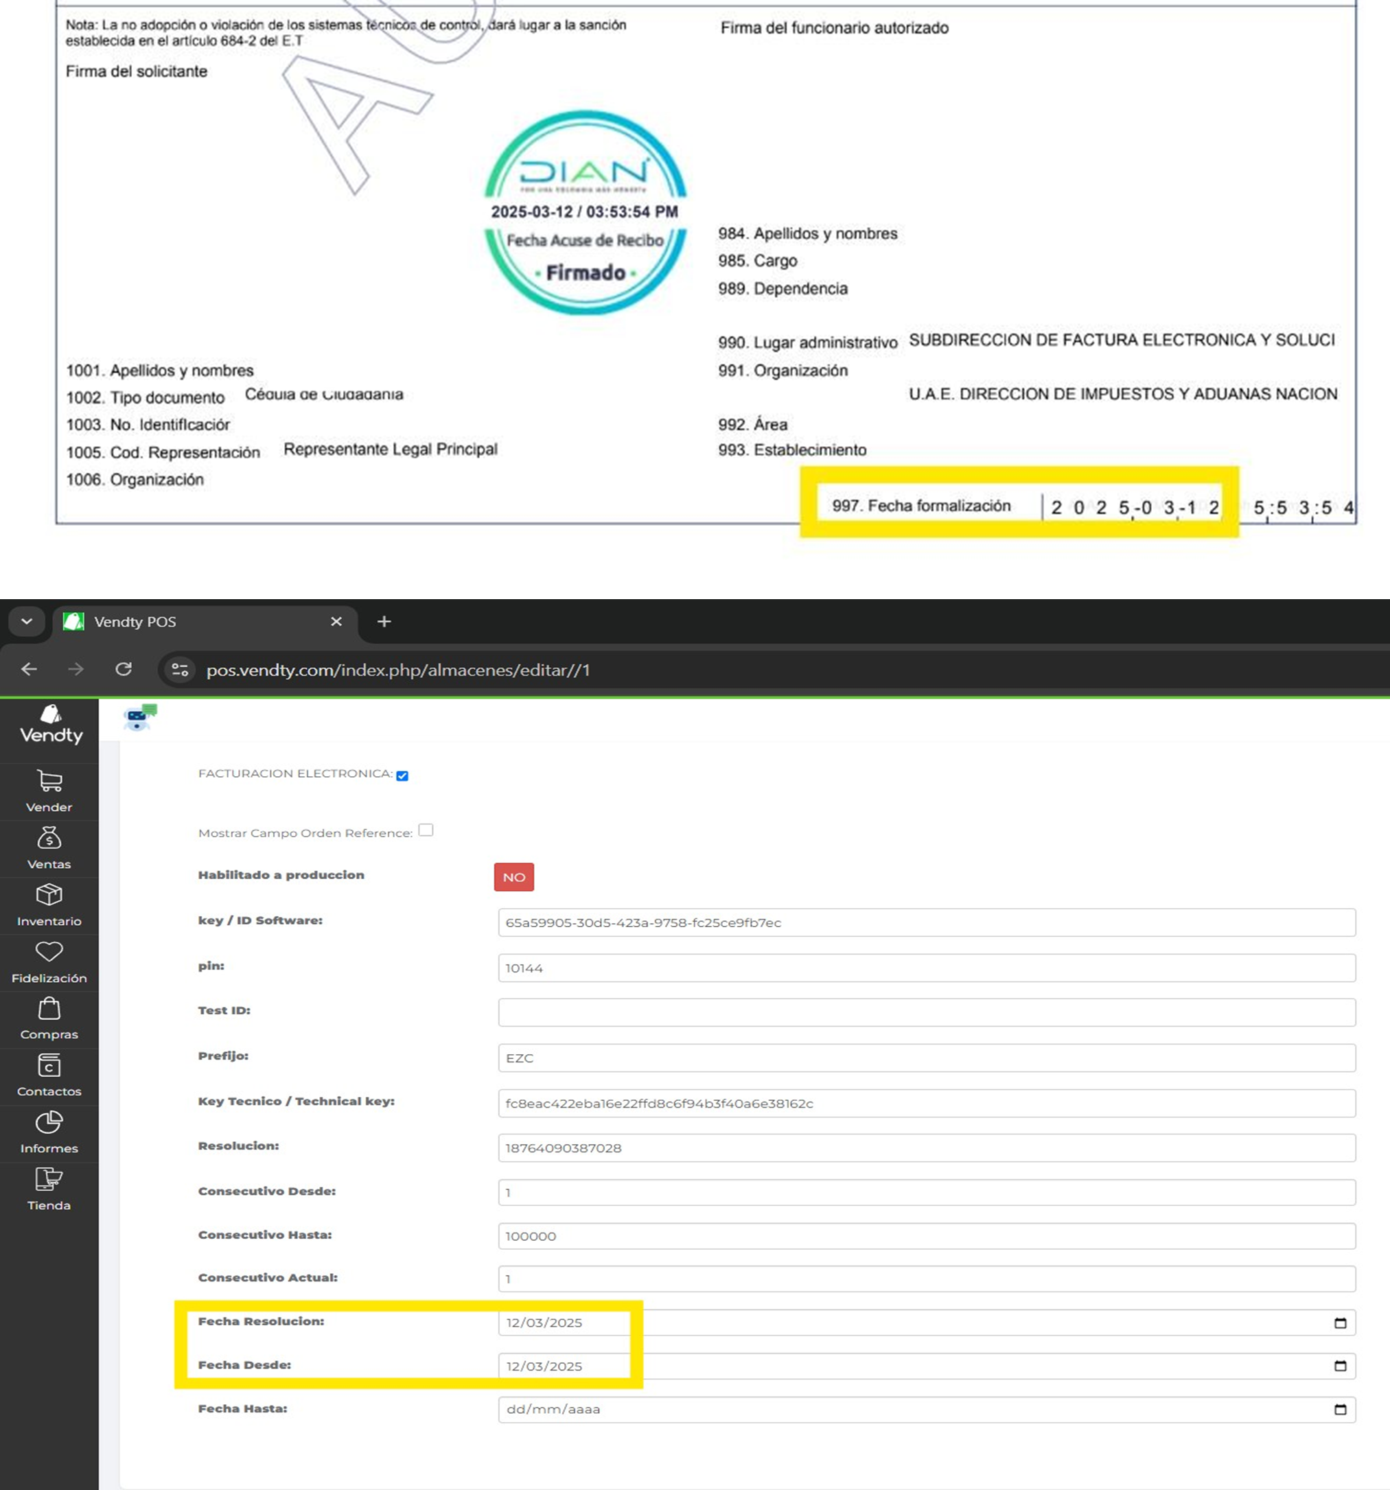The width and height of the screenshot is (1390, 1490).
Task: Open the Vender cart icon in sidebar
Action: coord(49,782)
